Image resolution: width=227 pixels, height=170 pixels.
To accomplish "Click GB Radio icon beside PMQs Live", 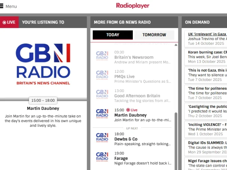I will (102, 75).
